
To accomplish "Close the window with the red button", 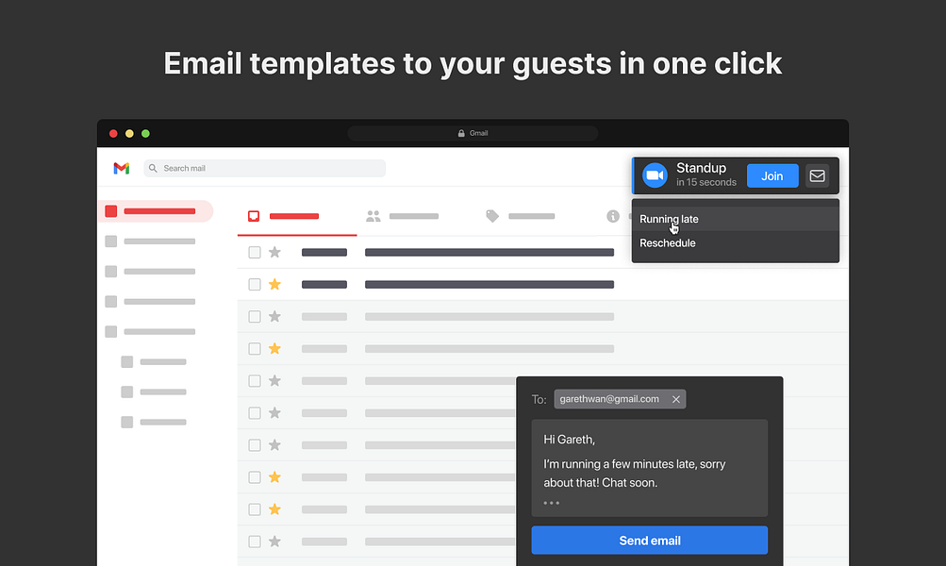I will click(113, 133).
